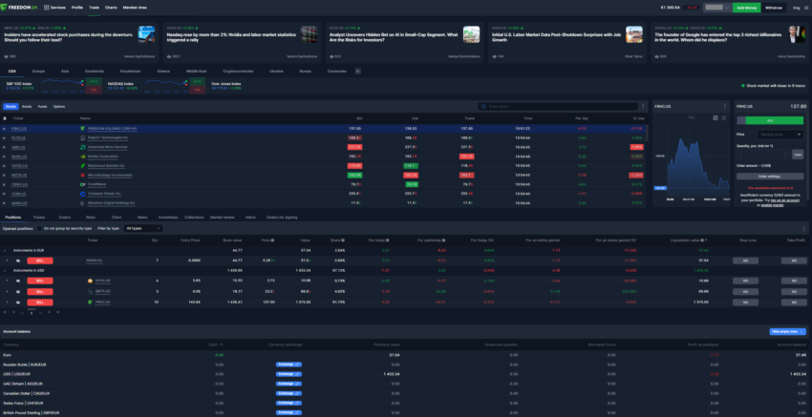Viewport: 812px width, 417px height.
Task: Click the Quantity input field
Action: [764, 155]
